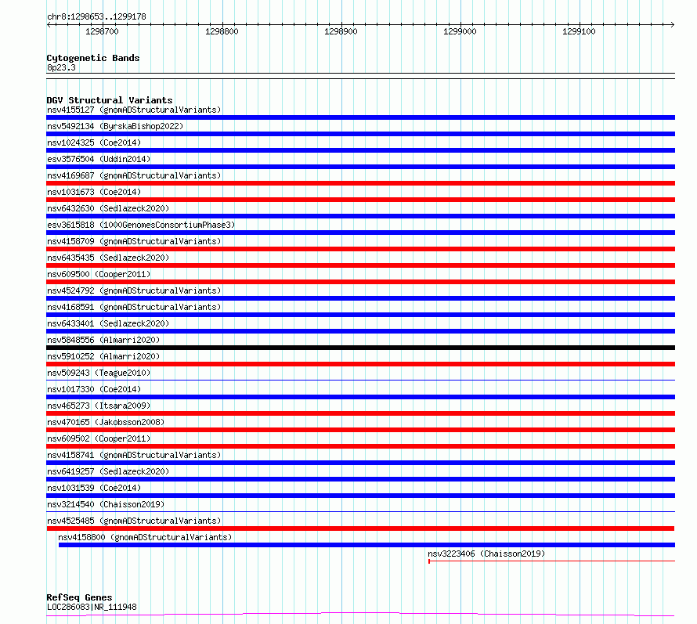Open variant nsv609500 Cooper2011 label
697x624 pixels.
tap(99, 274)
